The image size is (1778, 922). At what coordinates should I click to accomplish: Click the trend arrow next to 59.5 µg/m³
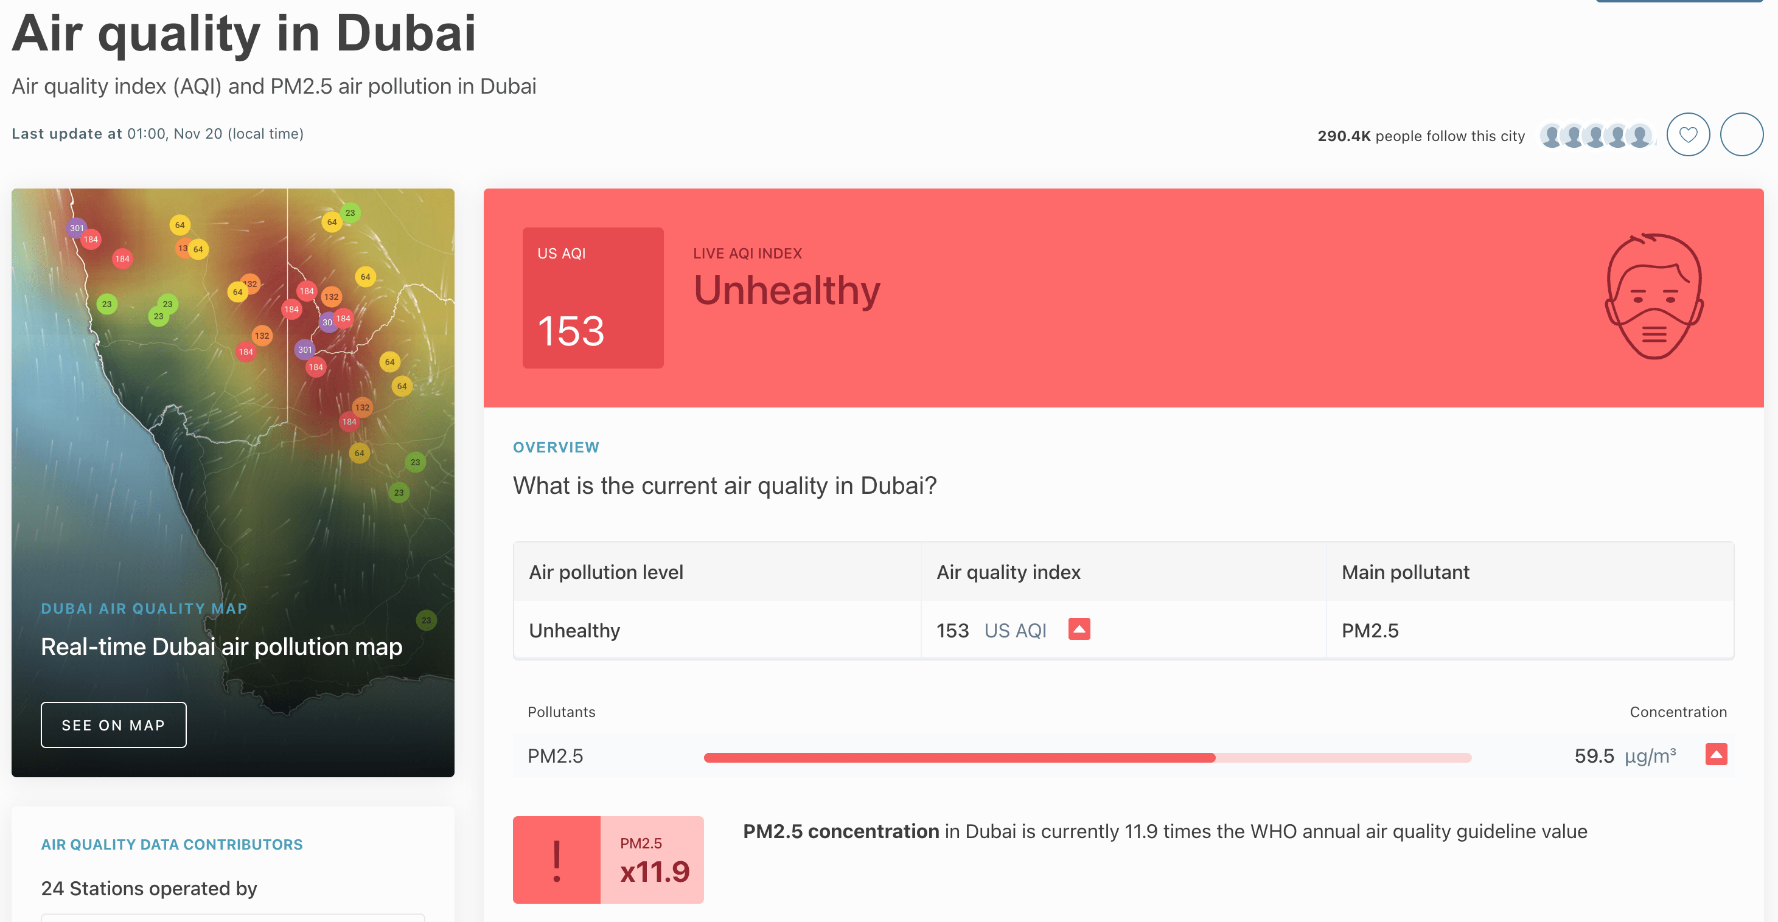click(x=1716, y=754)
